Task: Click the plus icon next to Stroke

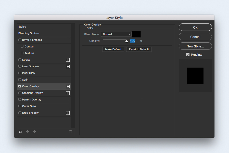Action: tap(68, 60)
